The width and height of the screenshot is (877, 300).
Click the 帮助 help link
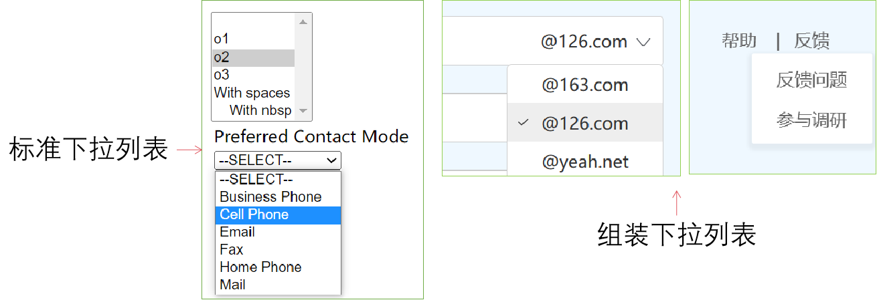pos(739,41)
